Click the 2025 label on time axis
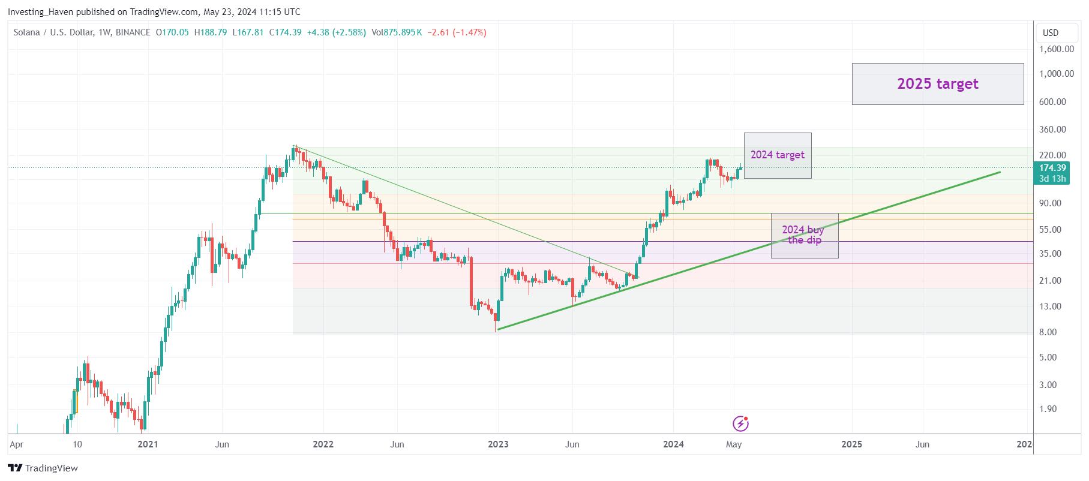 tap(852, 444)
